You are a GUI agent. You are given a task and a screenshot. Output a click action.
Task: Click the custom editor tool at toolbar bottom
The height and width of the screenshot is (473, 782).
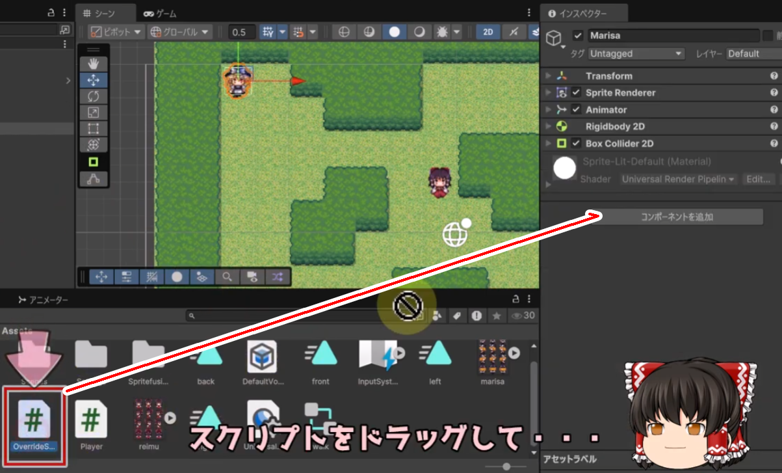[93, 179]
